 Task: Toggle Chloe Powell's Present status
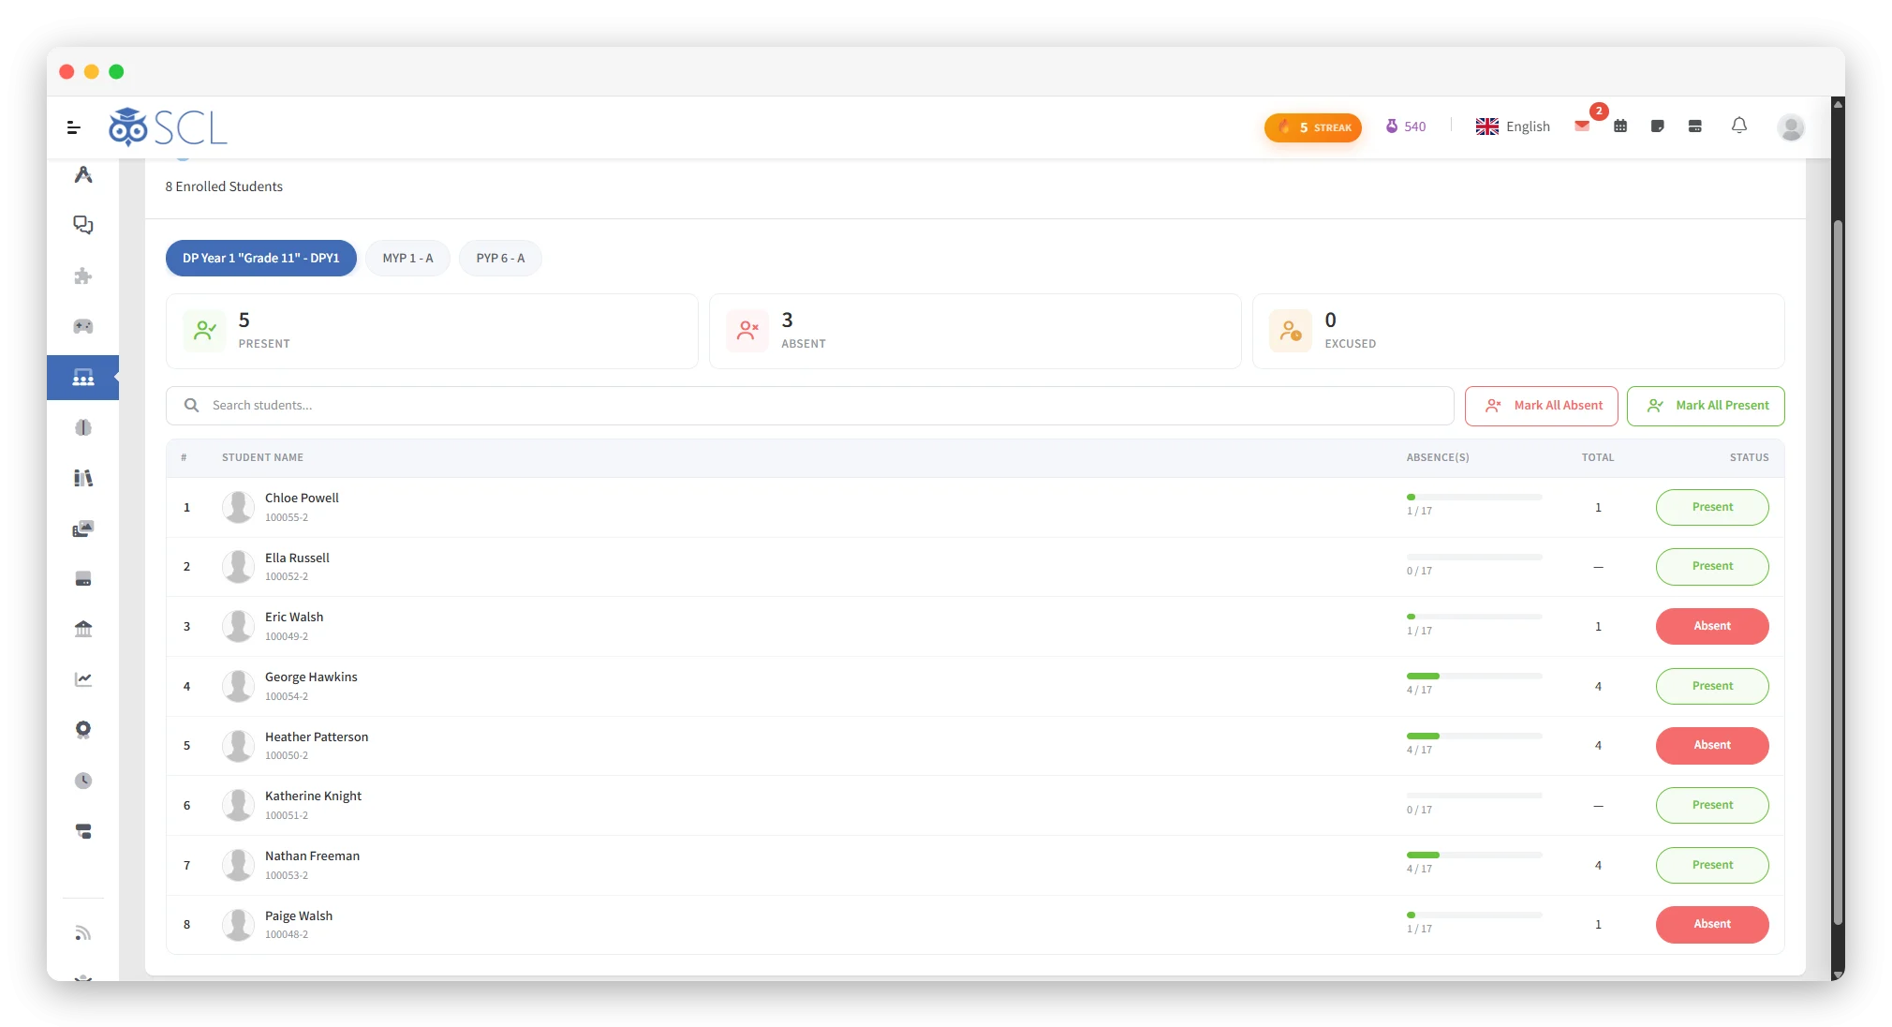coord(1712,507)
